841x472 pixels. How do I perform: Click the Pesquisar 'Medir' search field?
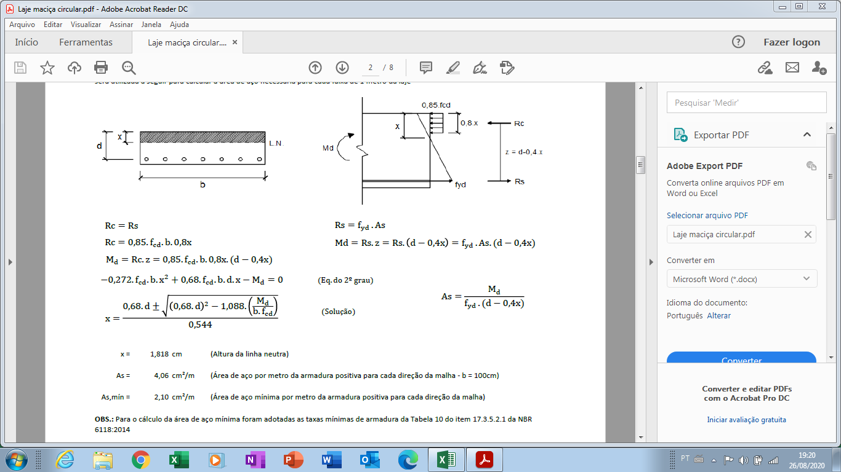point(746,103)
